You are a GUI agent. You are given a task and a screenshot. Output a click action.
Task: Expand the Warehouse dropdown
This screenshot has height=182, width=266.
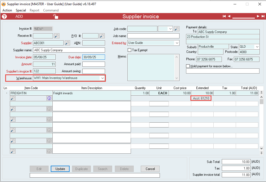tap(103, 78)
